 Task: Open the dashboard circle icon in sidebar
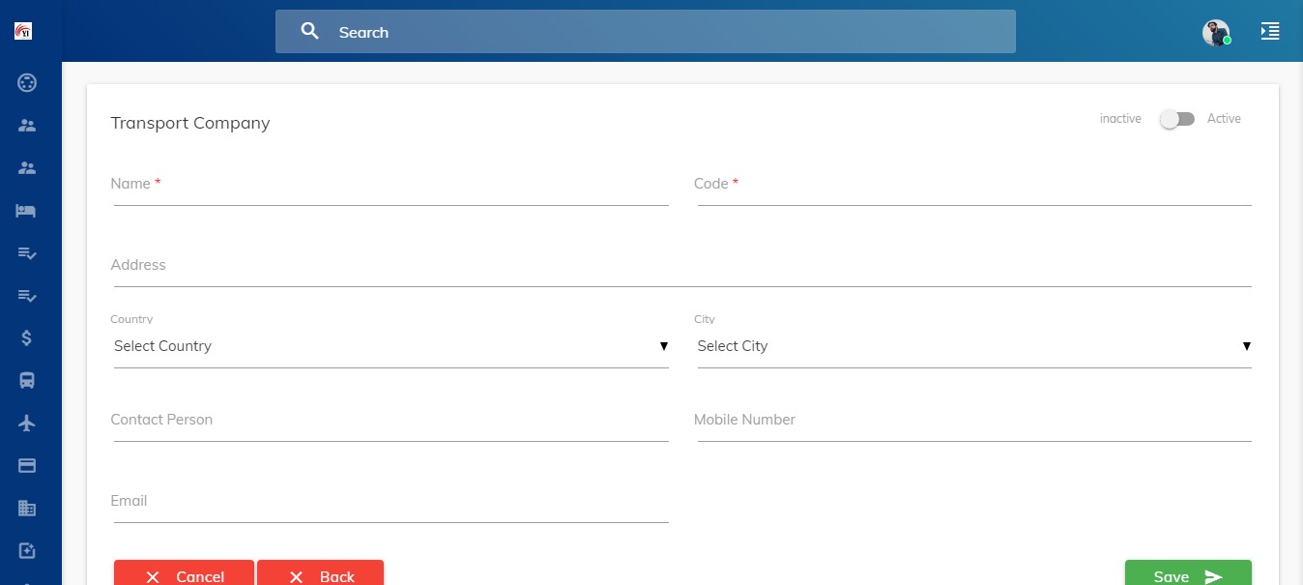pos(27,83)
